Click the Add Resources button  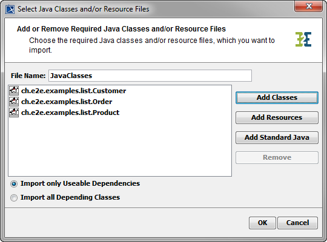click(277, 117)
